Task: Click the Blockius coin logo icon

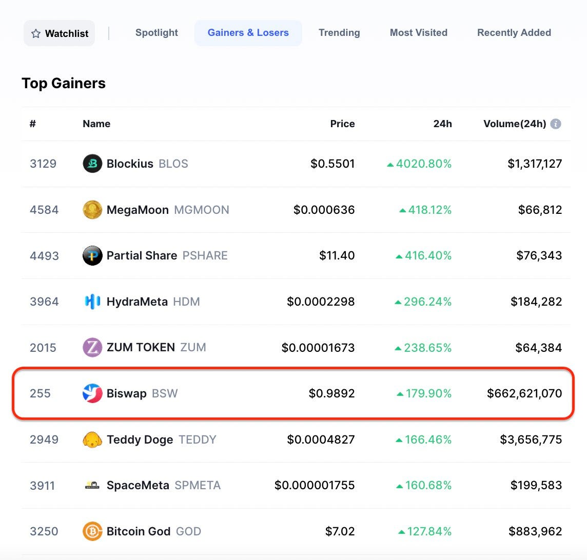Action: (x=92, y=164)
